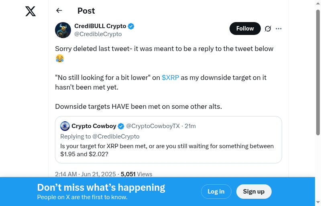Click the laughing emoji in the post
The width and height of the screenshot is (321, 206).
(59, 59)
